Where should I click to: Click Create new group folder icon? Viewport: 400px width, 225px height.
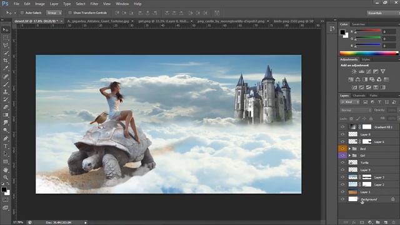click(x=377, y=222)
